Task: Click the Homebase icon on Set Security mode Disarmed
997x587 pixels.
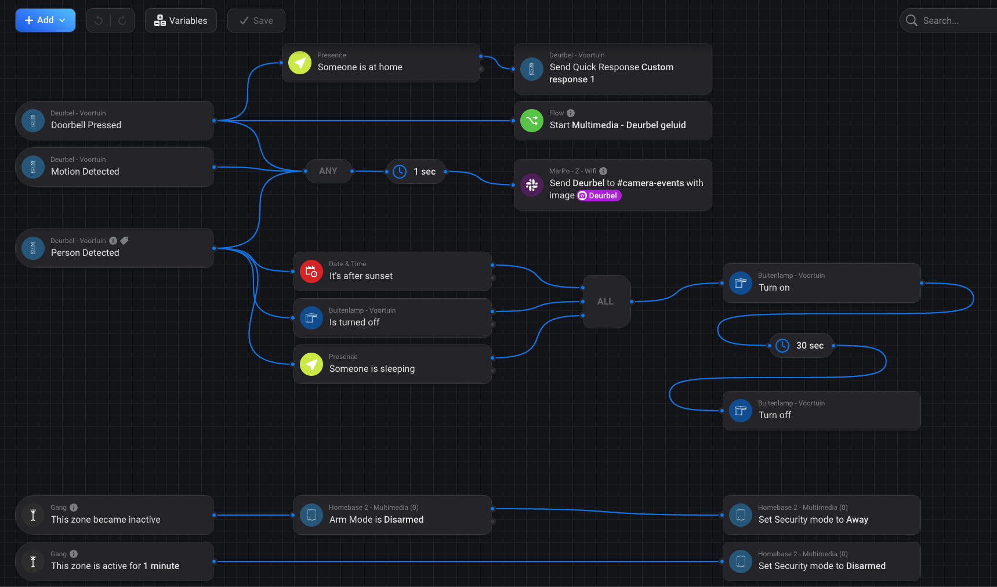Action: click(741, 561)
